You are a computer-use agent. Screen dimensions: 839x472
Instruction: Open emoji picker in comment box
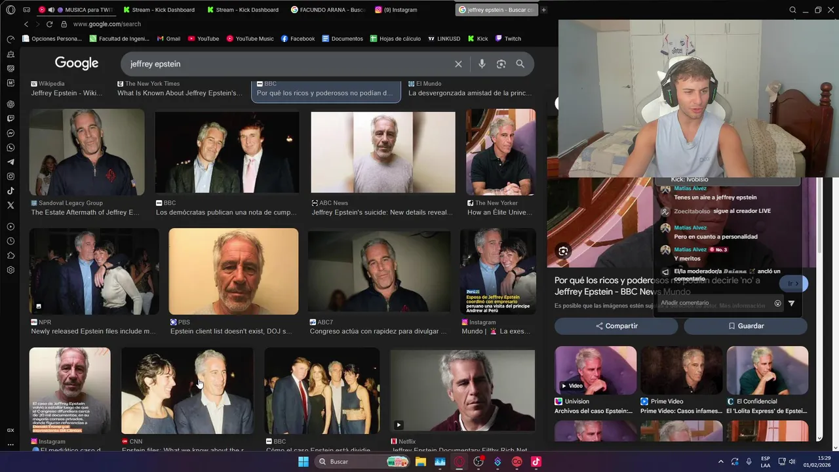point(778,304)
